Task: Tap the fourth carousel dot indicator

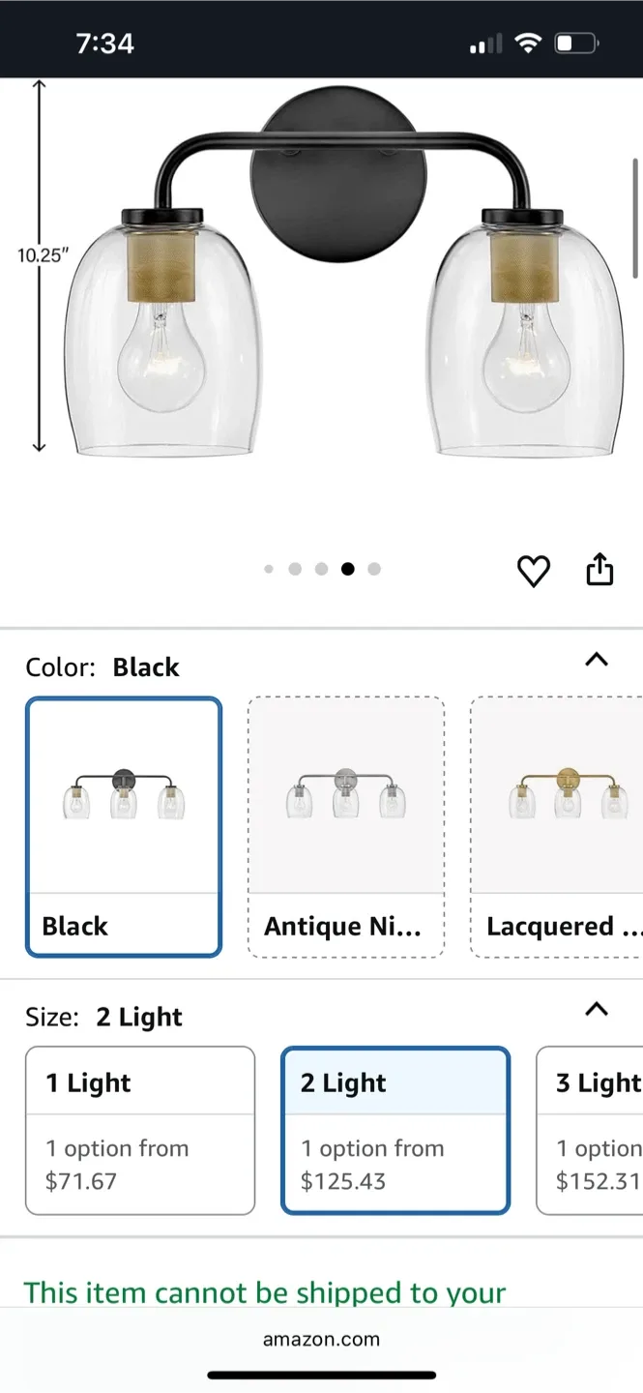Action: point(348,569)
